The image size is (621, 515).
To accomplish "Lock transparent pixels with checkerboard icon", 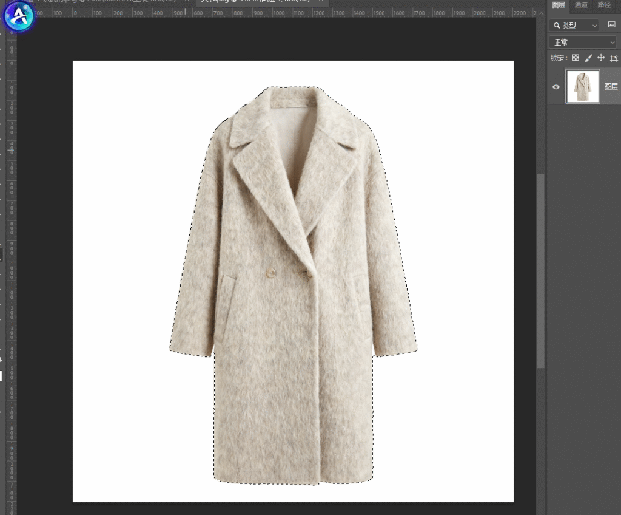I will pos(576,58).
